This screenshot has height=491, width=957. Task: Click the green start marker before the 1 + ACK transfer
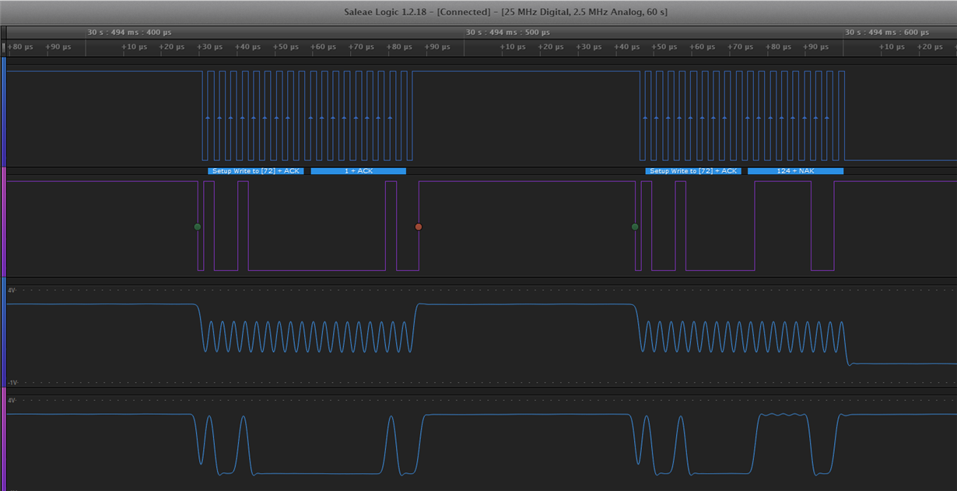click(198, 226)
